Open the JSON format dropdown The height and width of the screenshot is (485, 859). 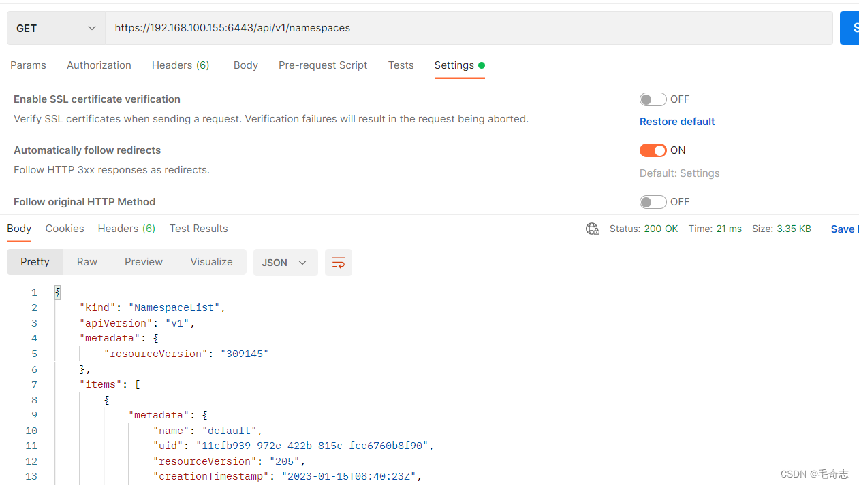285,263
